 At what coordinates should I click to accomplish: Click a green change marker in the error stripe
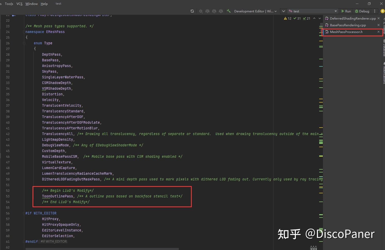(x=321, y=142)
